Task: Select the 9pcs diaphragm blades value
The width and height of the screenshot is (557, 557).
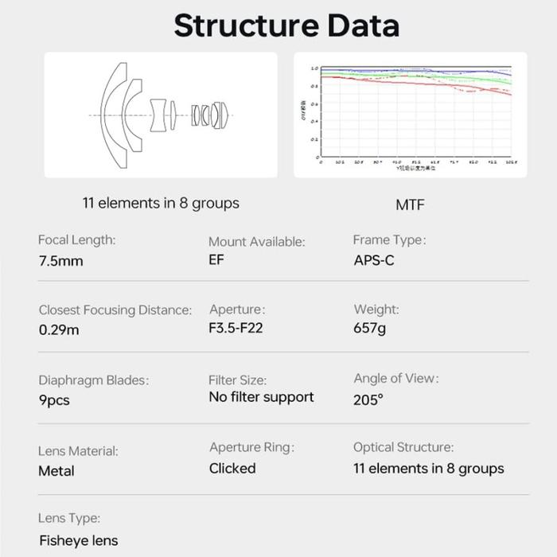Action: click(54, 400)
